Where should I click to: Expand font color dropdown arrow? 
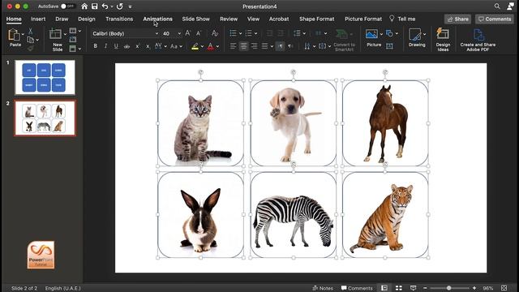[218, 47]
